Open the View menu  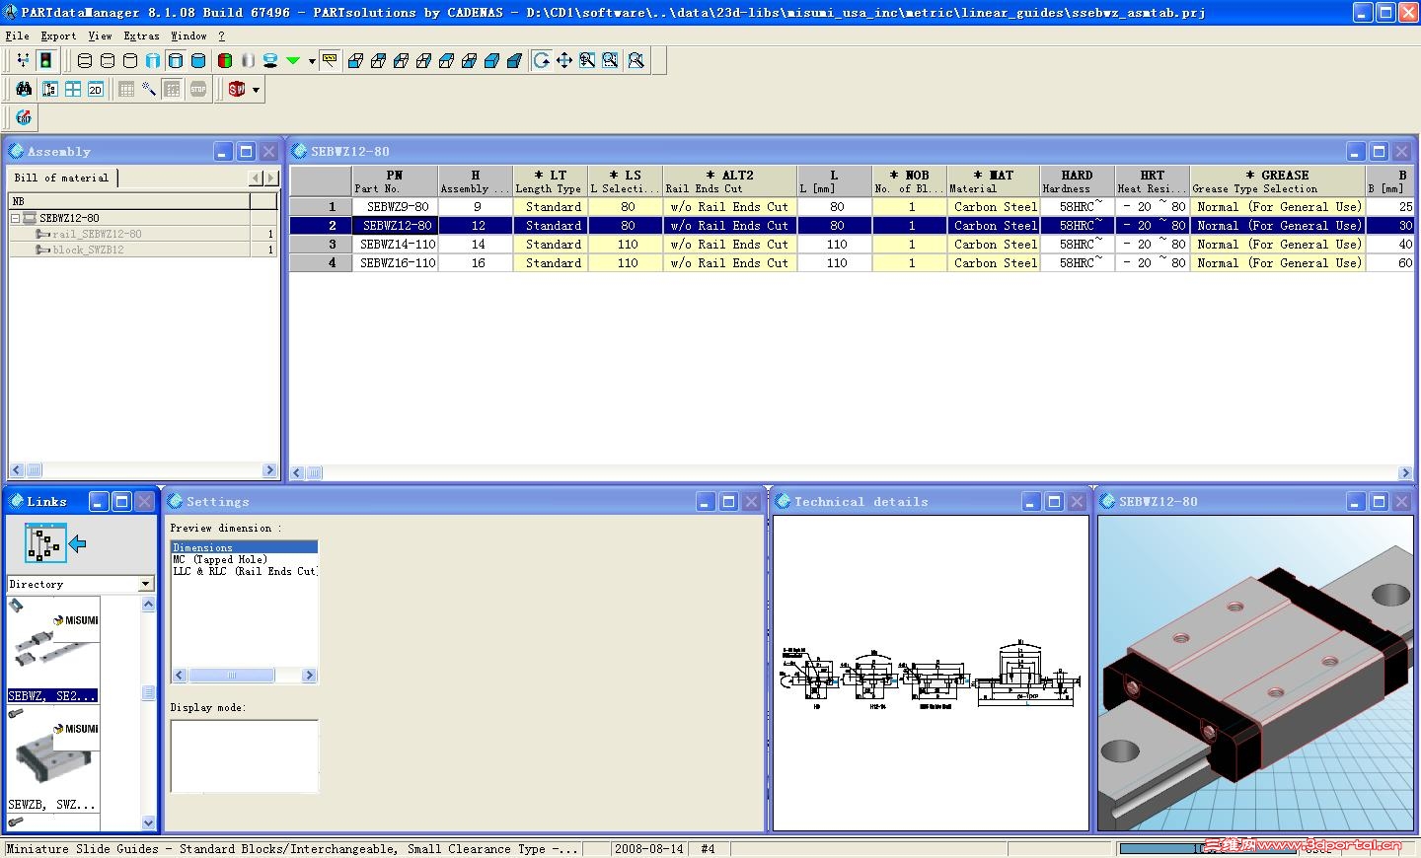[100, 36]
